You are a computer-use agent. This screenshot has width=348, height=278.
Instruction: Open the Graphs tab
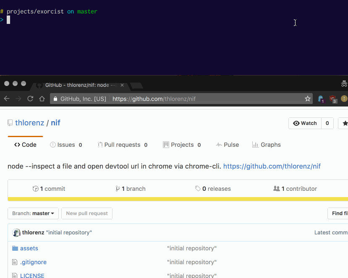point(266,145)
